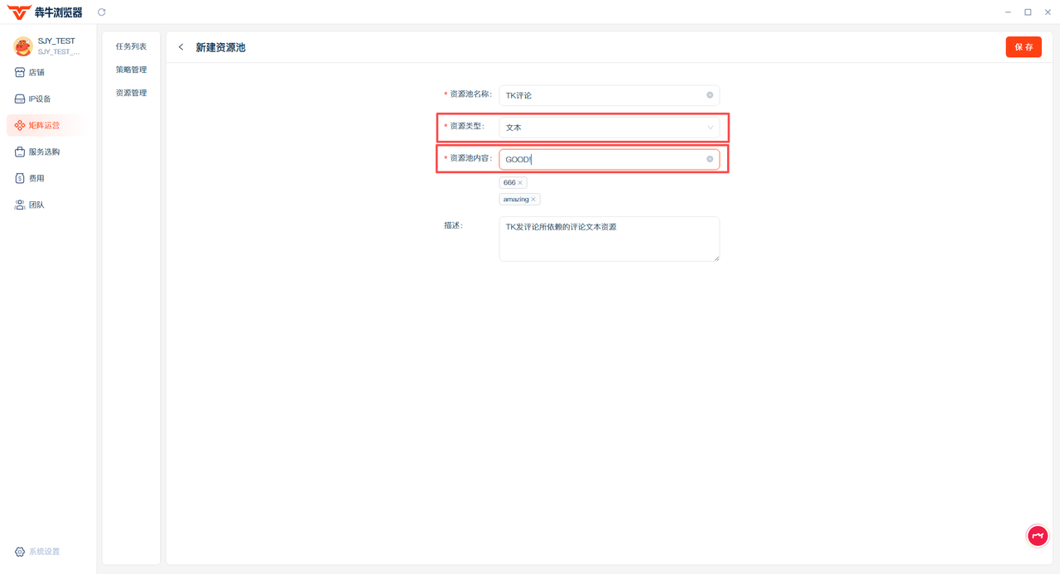1060x574 pixels.
Task: Remove the 666 tag
Action: [520, 182]
